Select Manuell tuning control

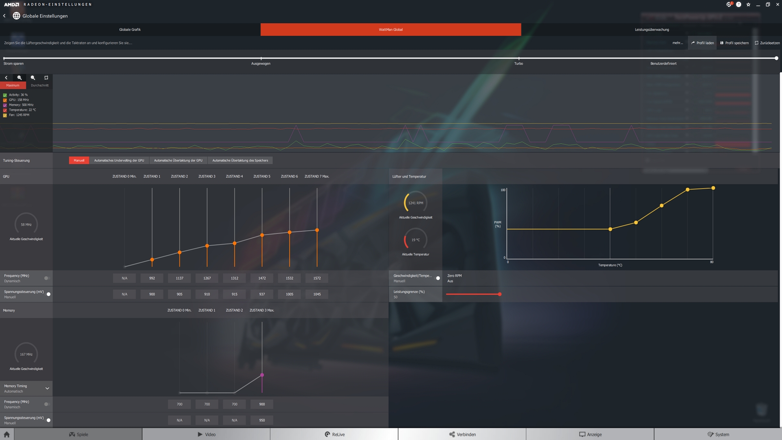pos(79,161)
